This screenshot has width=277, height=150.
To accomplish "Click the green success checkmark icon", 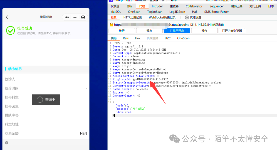I will pos(10,31).
